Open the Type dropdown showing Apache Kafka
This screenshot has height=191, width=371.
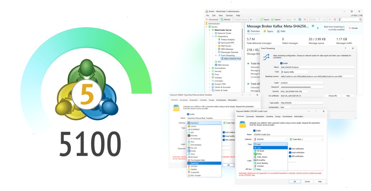coord(295,72)
